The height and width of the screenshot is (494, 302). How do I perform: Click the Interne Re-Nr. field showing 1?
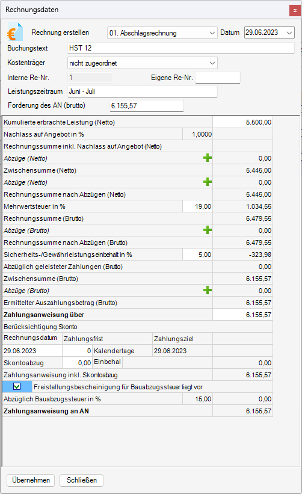(90, 78)
